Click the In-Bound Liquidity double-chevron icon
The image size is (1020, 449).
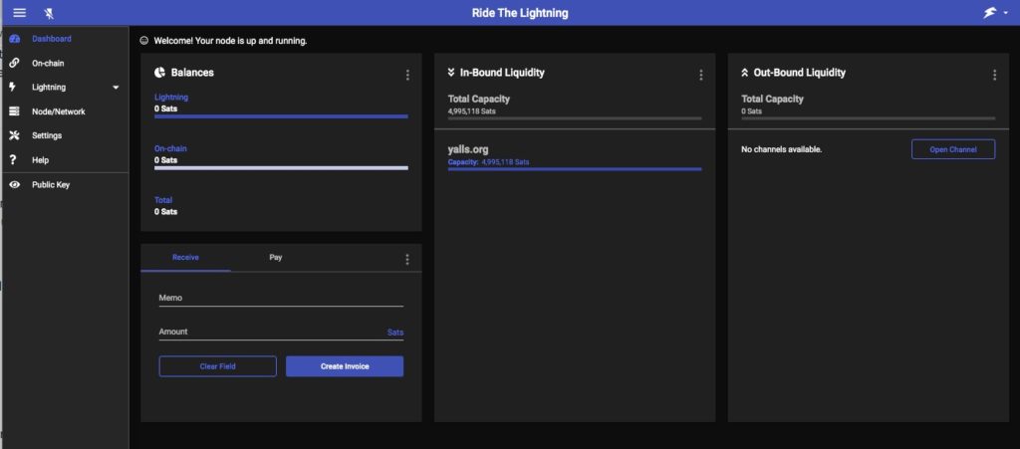click(x=451, y=73)
